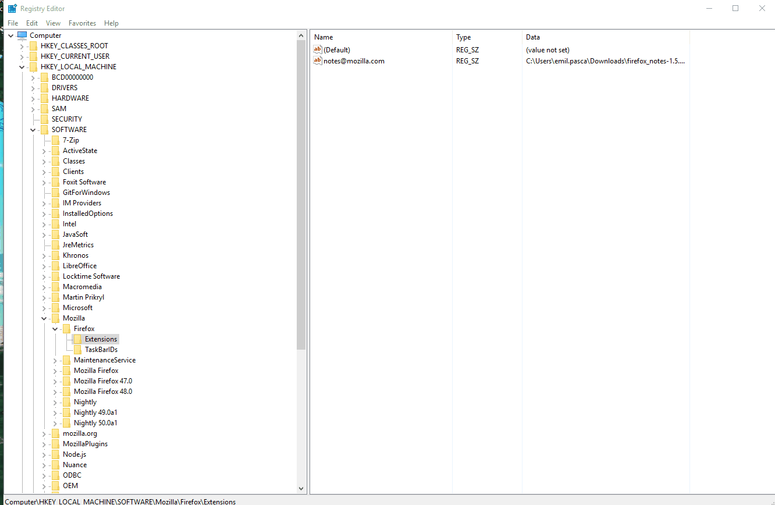
Task: Select the Nightly 49.0a1 key
Action: 95,412
